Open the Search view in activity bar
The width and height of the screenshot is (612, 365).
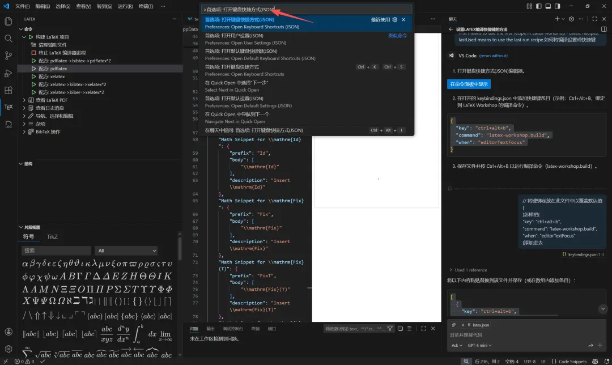pyautogui.click(x=8, y=38)
